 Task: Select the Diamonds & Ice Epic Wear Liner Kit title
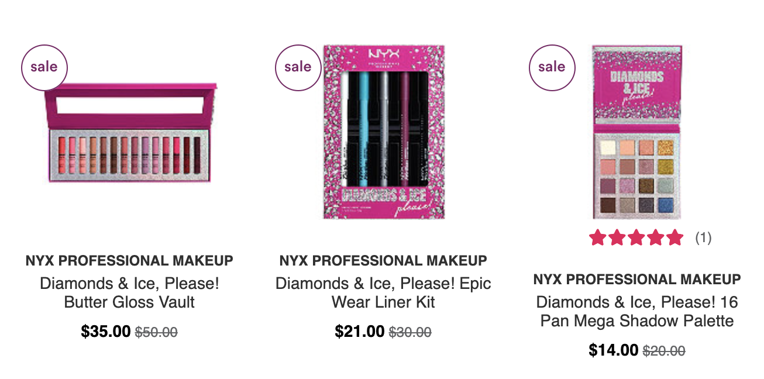click(x=384, y=293)
